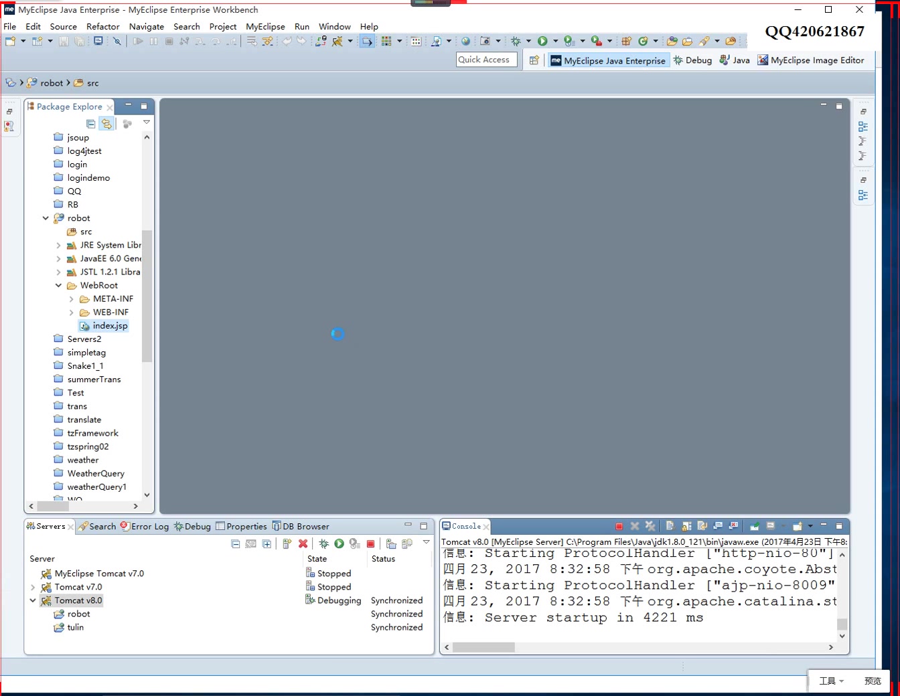Open Package Explorer view menu dropdown
Screen dimensions: 900x696
(x=147, y=122)
